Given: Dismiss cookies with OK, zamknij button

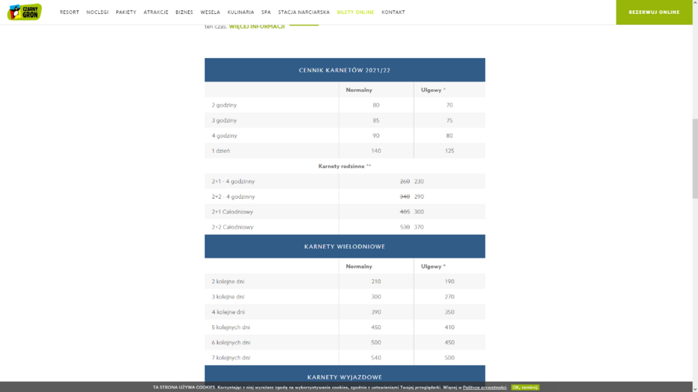Looking at the screenshot, I should [525, 387].
